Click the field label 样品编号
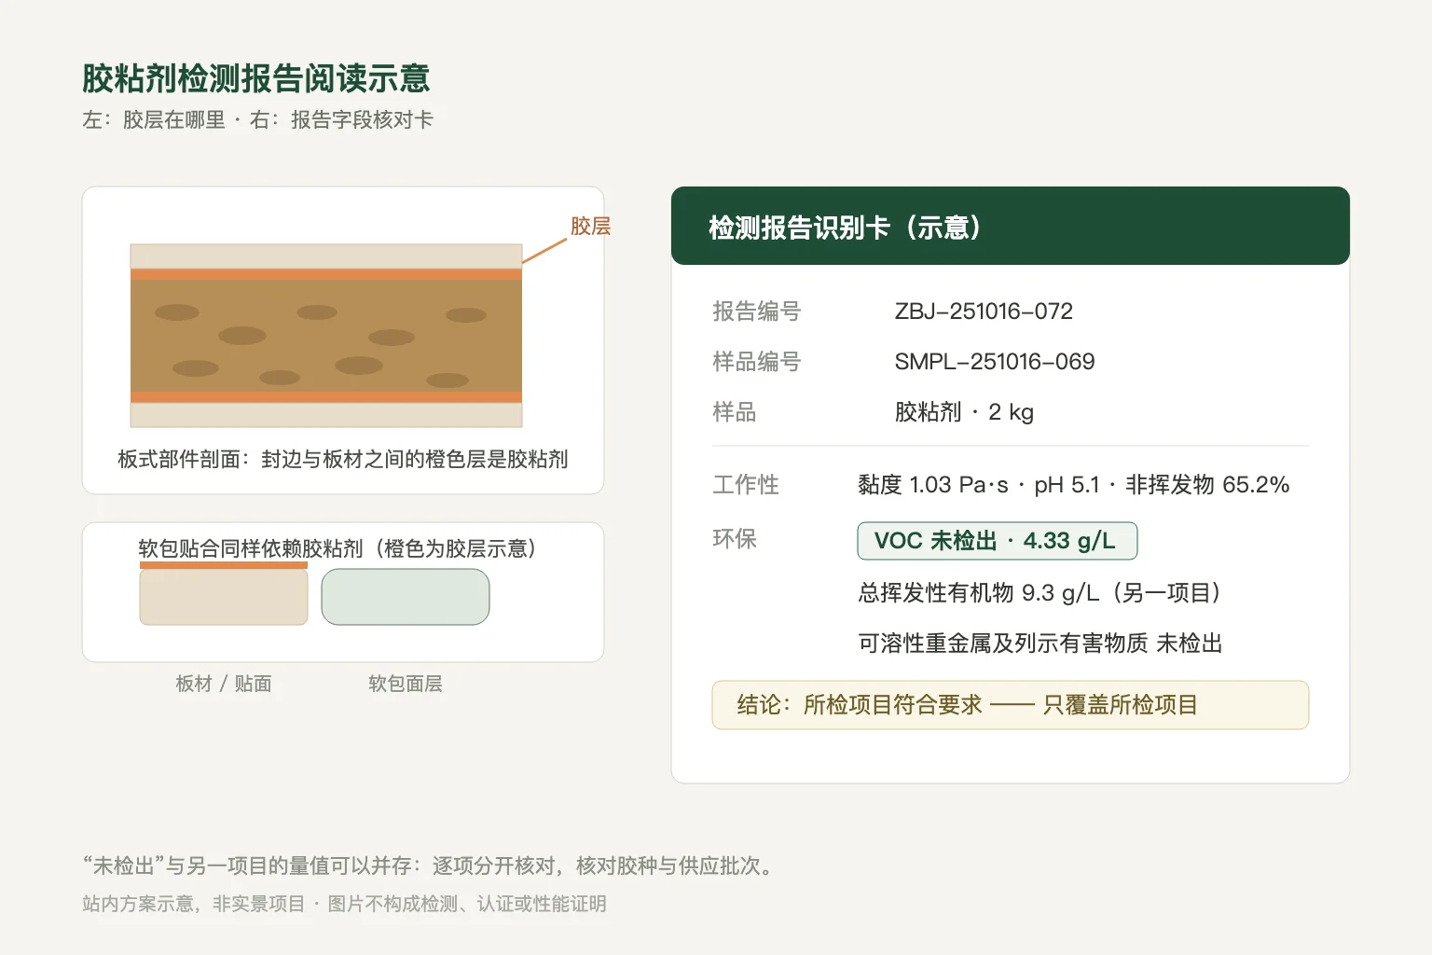This screenshot has width=1432, height=955. click(757, 362)
